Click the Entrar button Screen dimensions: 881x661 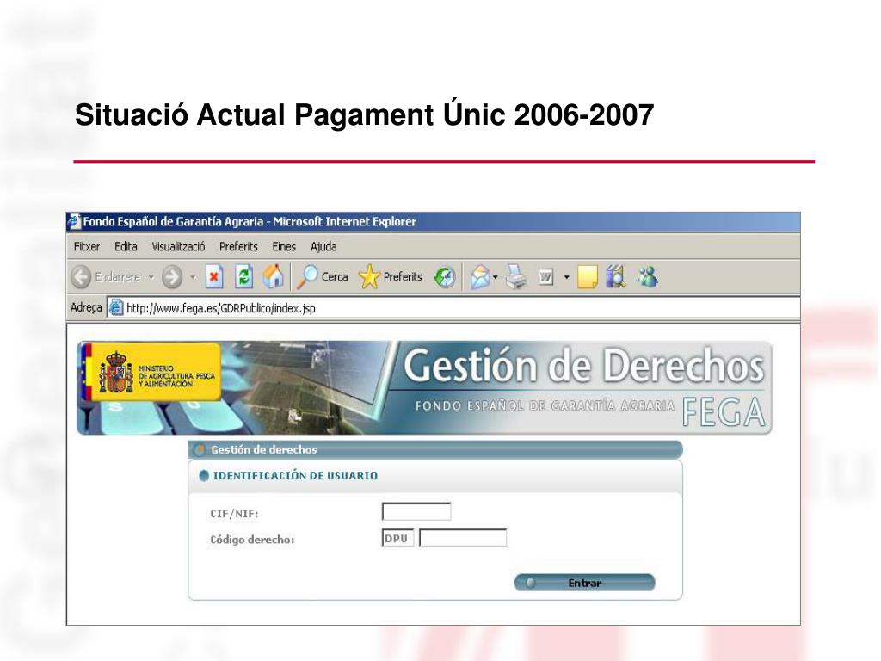585,583
